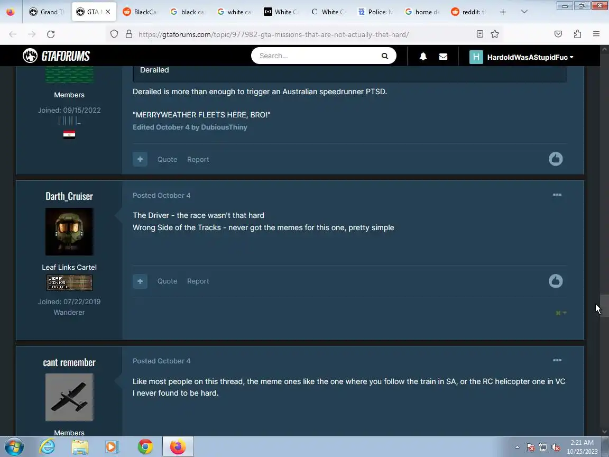609x457 pixels.
Task: Open the taskbar clock showing 2:21 AM
Action: point(582,447)
